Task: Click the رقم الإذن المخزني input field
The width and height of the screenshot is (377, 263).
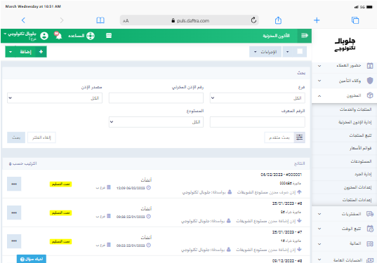Action: 156,98
